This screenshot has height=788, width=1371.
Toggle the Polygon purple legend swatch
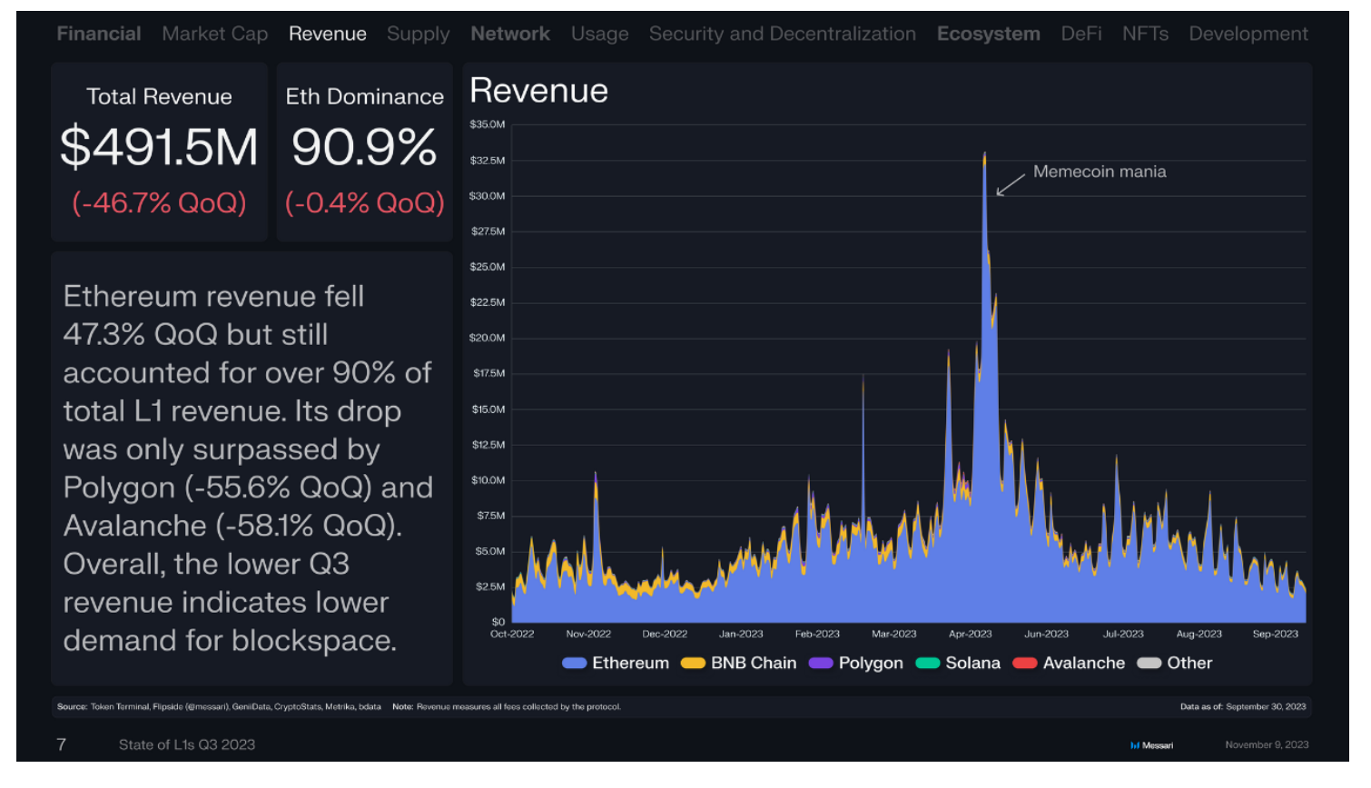(821, 663)
